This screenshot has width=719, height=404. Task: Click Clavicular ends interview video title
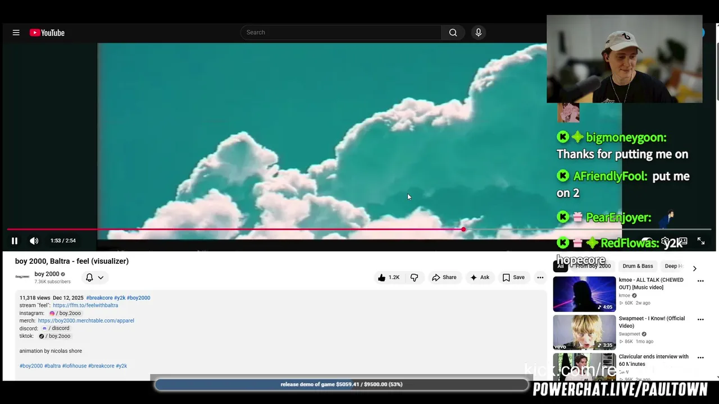[653, 360]
